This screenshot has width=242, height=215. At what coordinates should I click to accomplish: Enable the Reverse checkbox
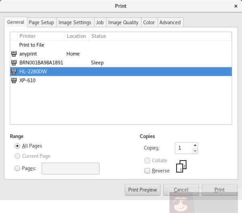[x=147, y=171]
